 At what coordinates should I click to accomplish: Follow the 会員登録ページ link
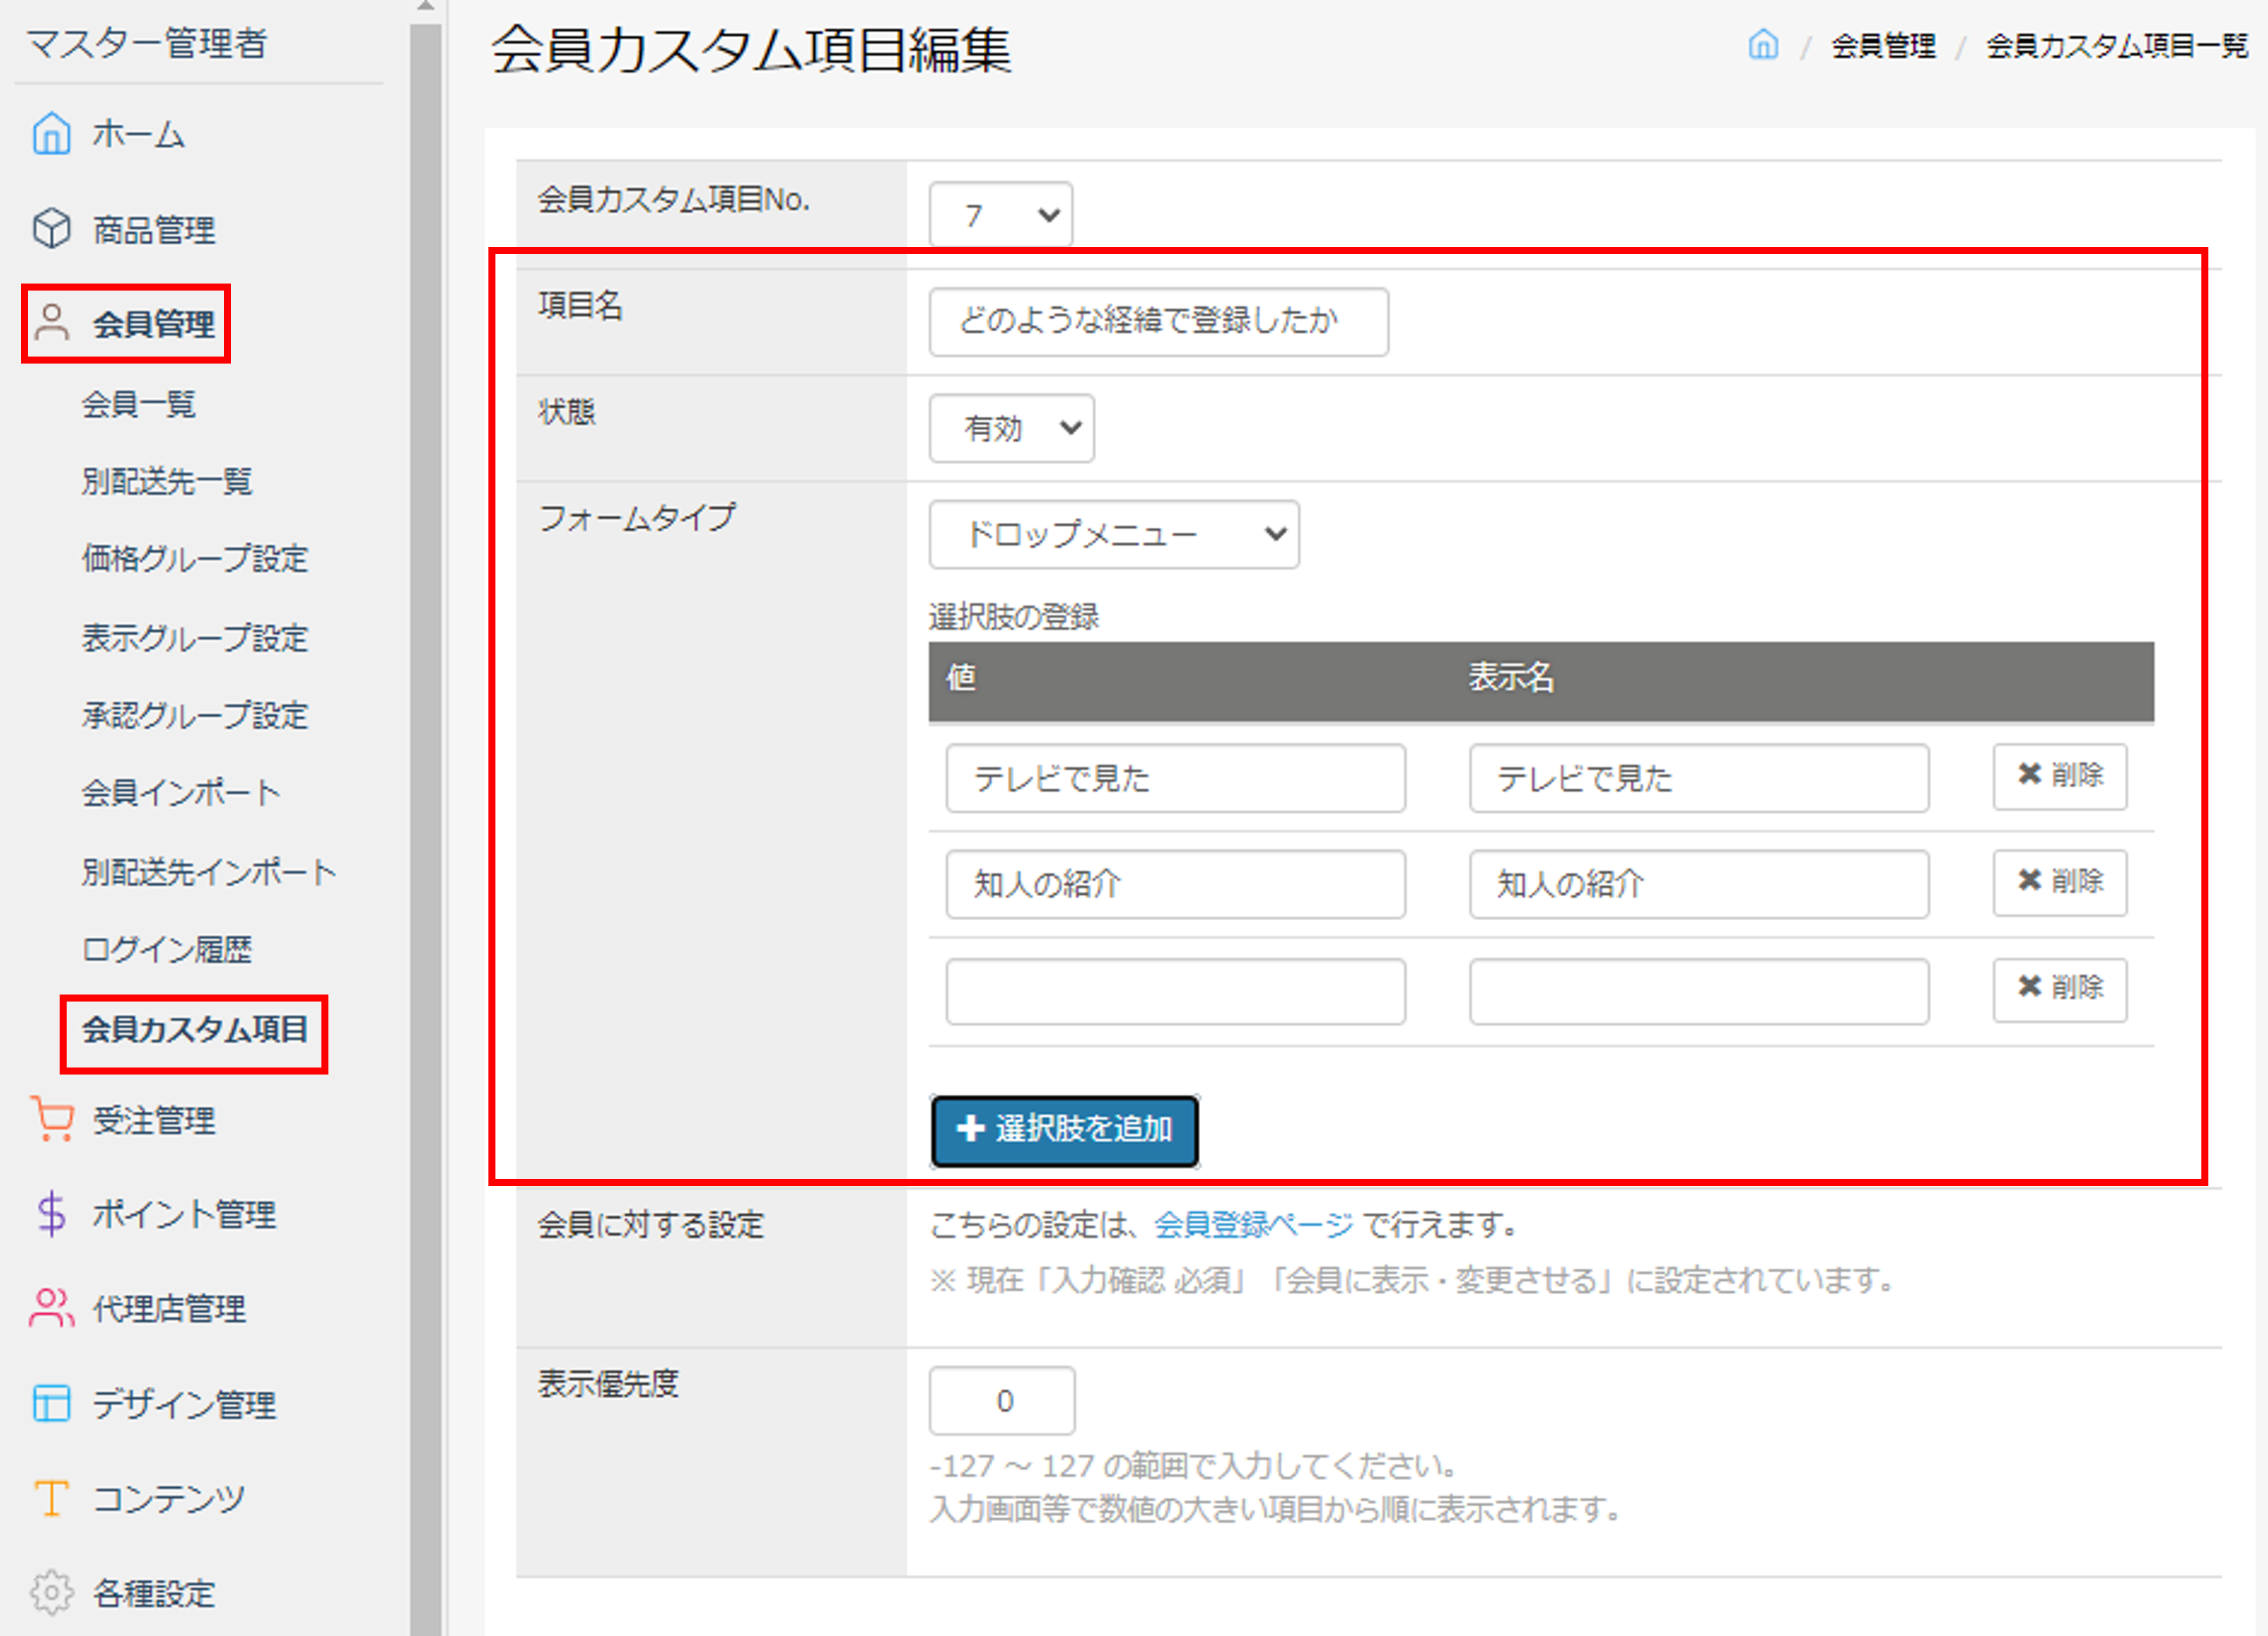point(1254,1224)
